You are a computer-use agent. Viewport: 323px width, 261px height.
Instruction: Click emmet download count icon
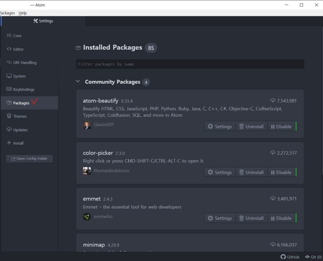pyautogui.click(x=273, y=198)
